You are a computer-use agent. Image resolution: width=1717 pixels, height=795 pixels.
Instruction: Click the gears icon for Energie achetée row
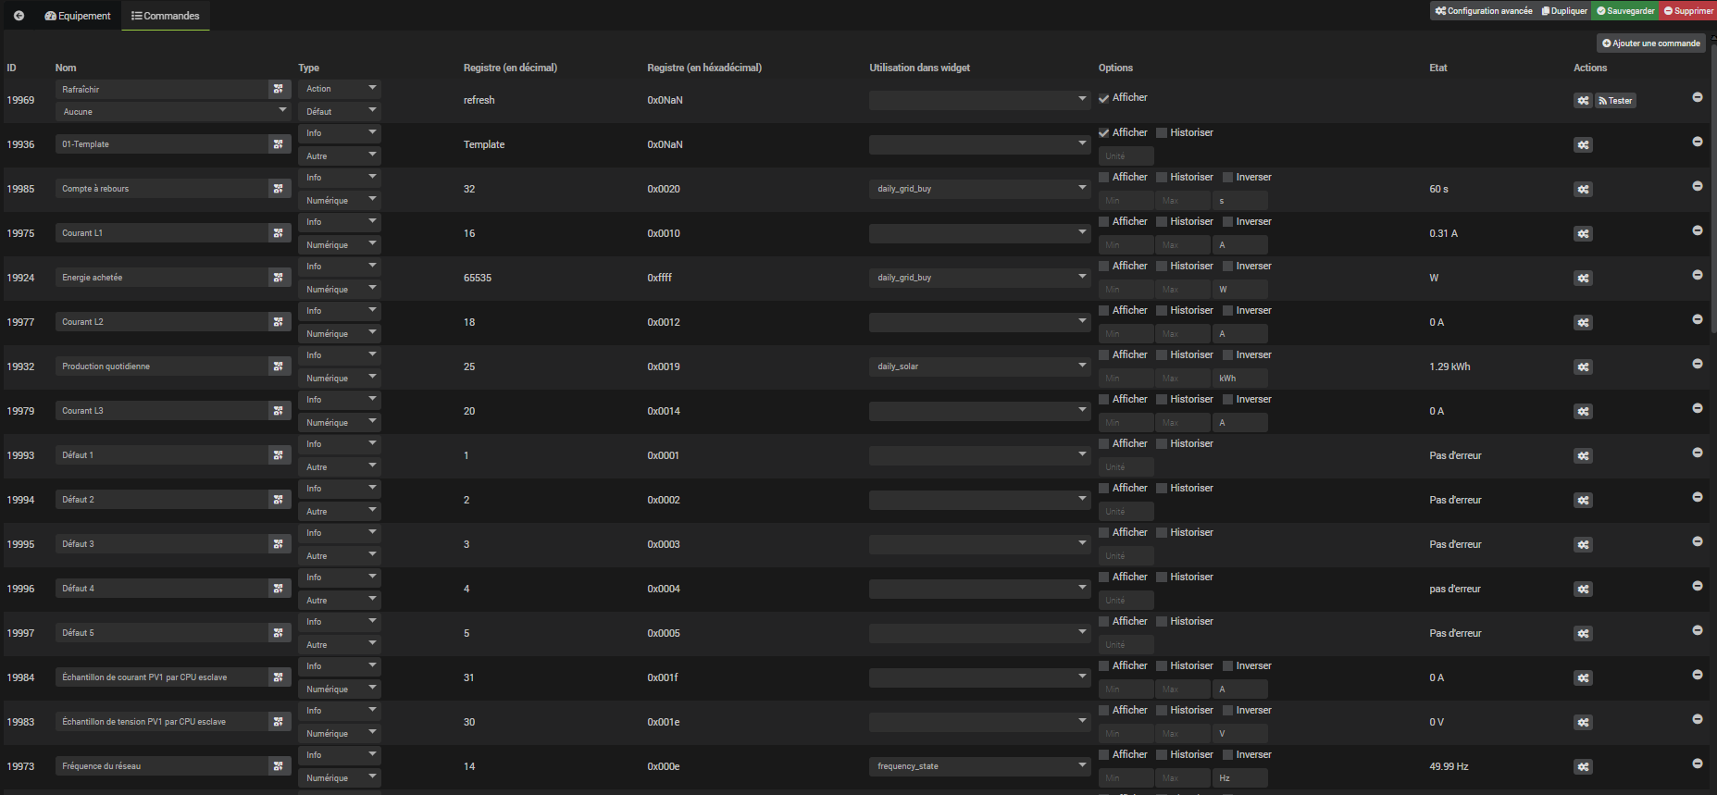(1583, 279)
